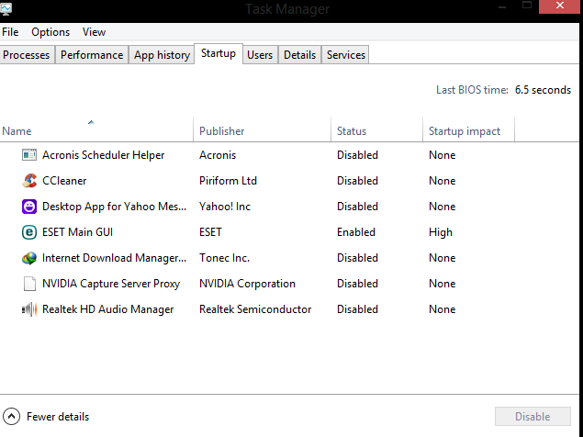Collapse view with Fewer details arrow
This screenshot has width=583, height=437.
click(12, 417)
